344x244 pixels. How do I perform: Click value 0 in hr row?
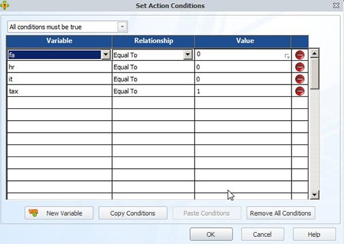(x=243, y=67)
